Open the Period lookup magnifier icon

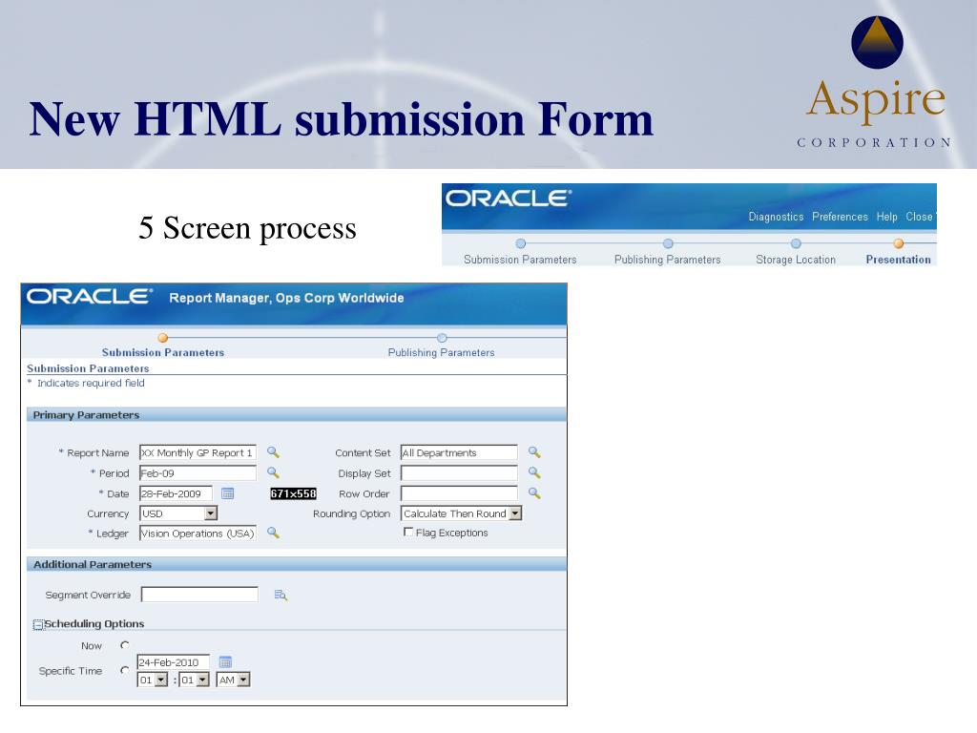[273, 473]
